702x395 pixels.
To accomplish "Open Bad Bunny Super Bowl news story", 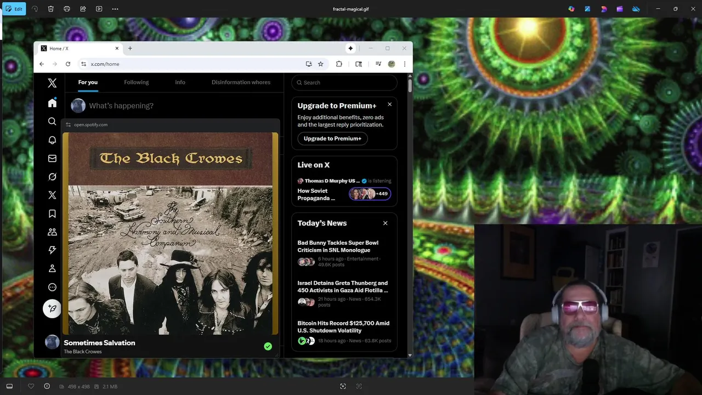I will (x=344, y=253).
